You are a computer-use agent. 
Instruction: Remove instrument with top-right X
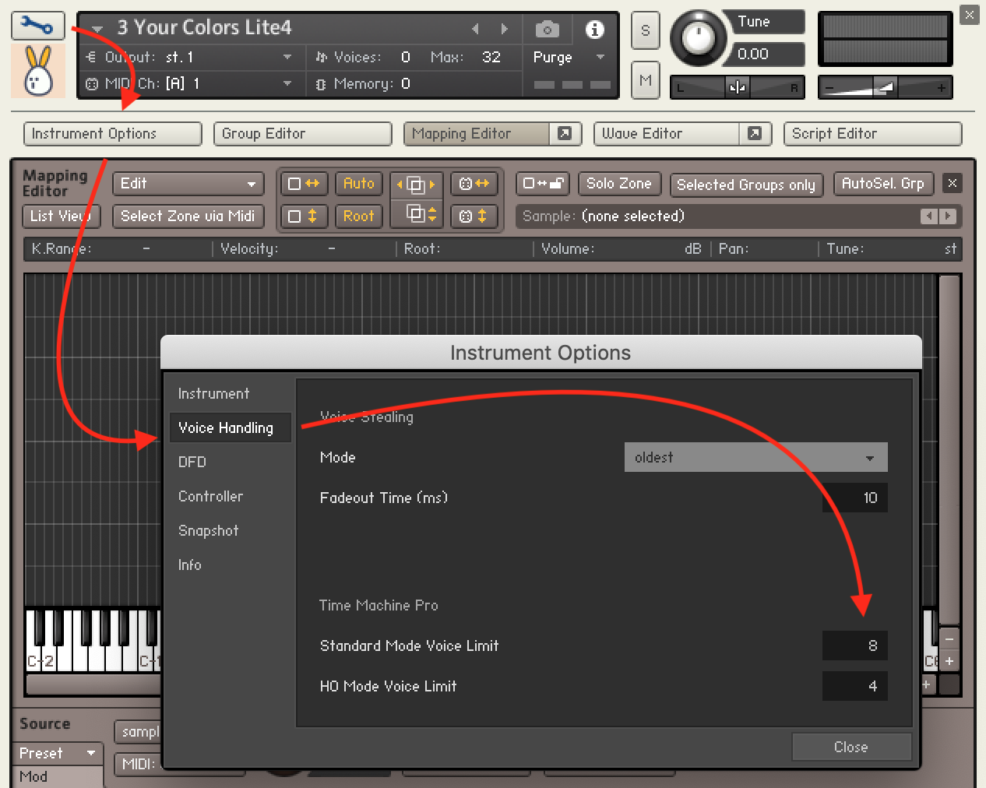click(970, 14)
